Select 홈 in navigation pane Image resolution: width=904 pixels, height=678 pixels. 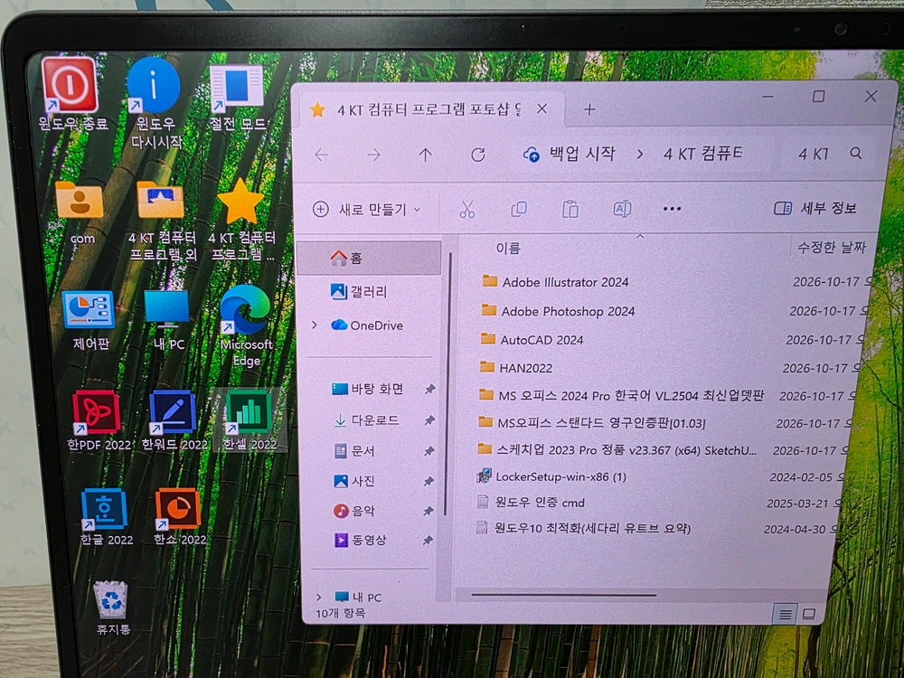coord(370,258)
